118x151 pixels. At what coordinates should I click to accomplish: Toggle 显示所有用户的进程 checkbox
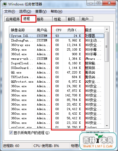click(x=11, y=133)
